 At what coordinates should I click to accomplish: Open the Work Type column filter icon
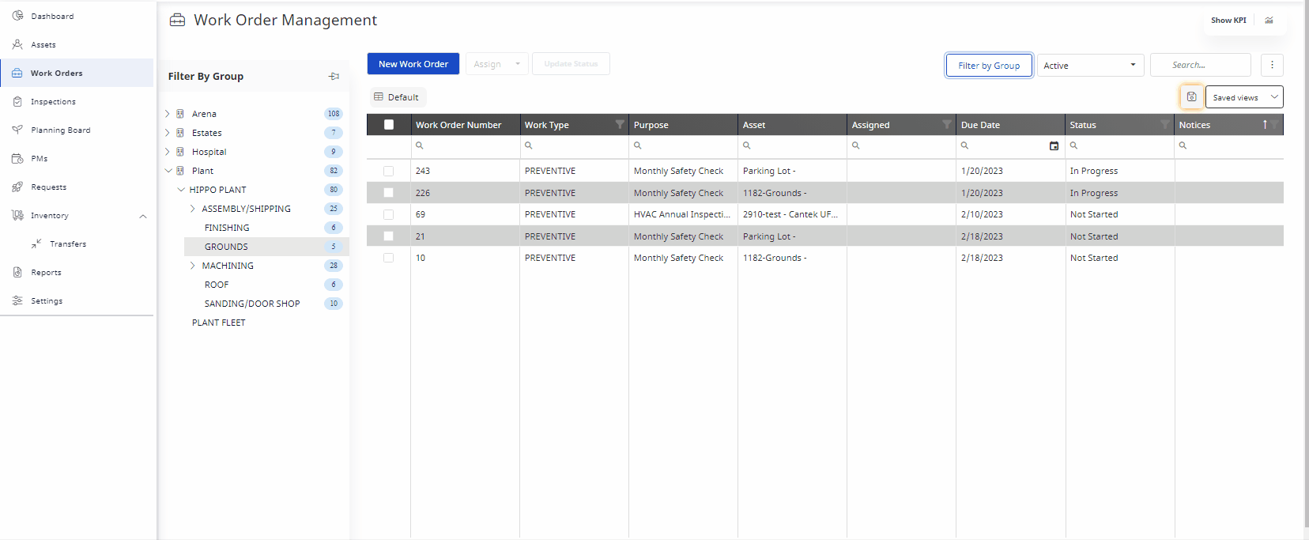pyautogui.click(x=620, y=124)
